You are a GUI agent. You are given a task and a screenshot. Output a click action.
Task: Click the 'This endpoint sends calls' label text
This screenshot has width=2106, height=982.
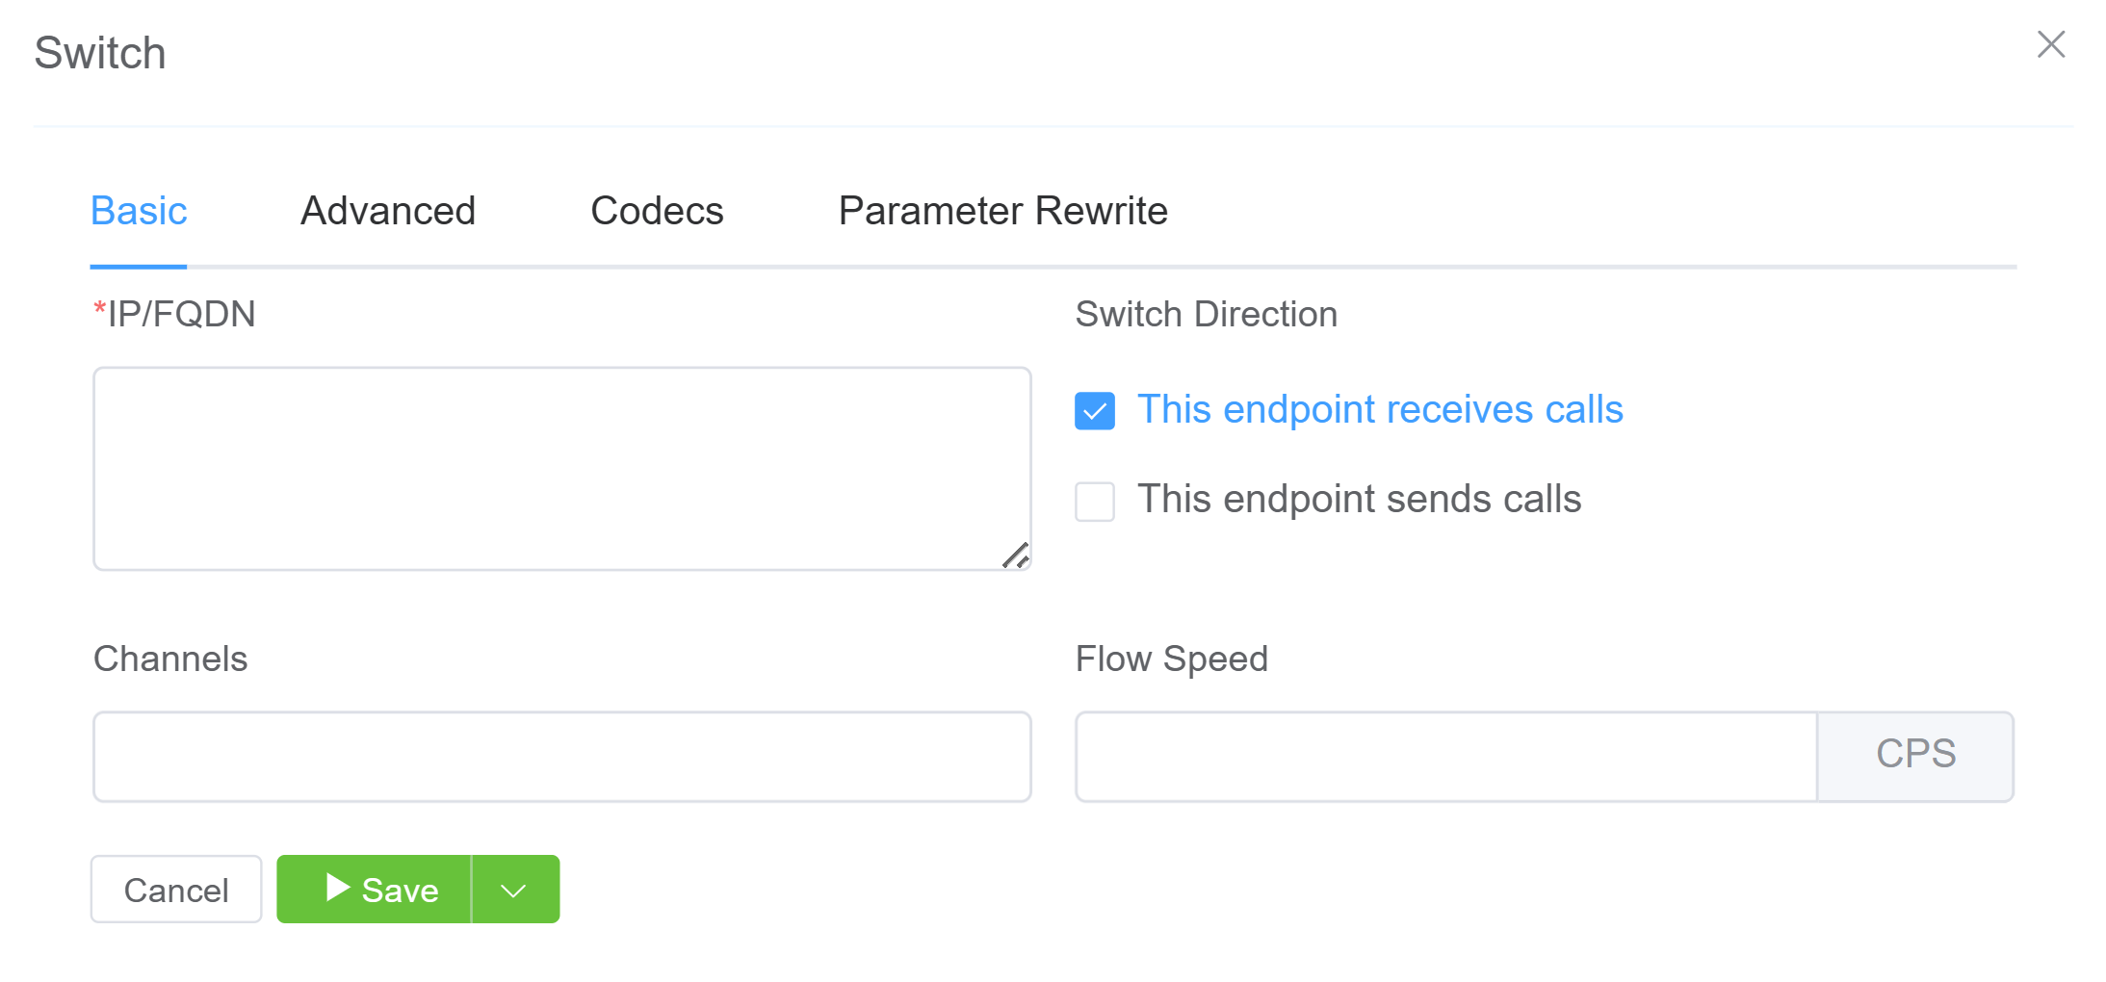tap(1359, 500)
